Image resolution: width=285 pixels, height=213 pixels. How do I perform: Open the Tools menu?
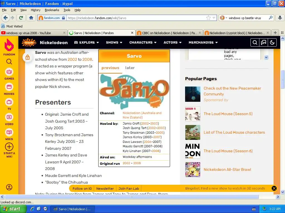67,10
